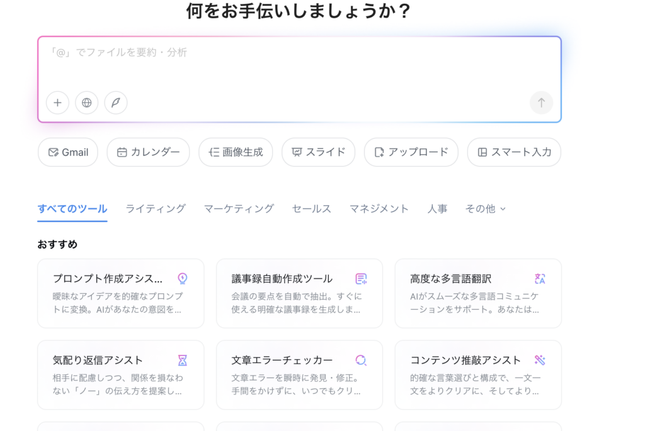Click the lightbulb icon on プロンプト作成アシス card
The image size is (645, 431).
pos(182,279)
